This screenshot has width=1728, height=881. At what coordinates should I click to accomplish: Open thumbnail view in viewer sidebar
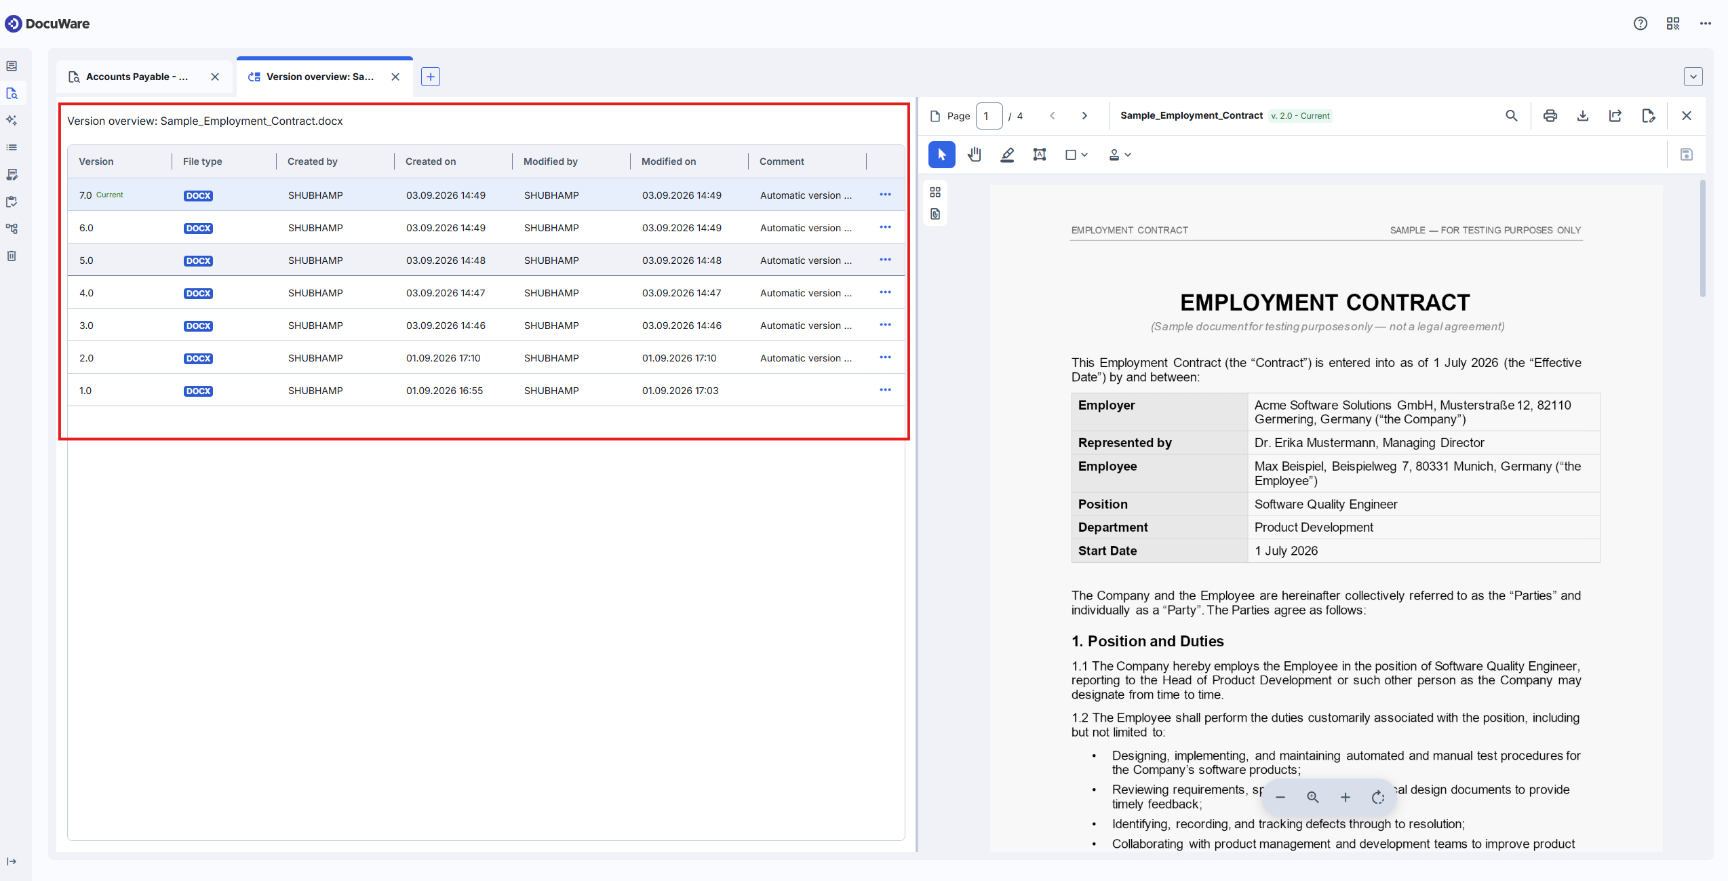pyautogui.click(x=935, y=193)
